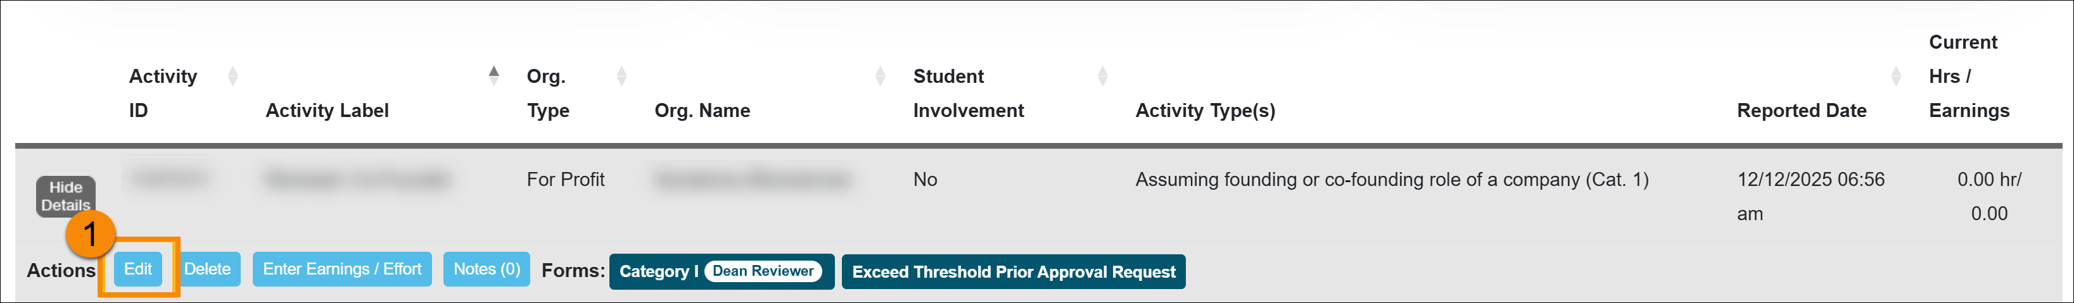Click the Org. Name column header text

702,110
